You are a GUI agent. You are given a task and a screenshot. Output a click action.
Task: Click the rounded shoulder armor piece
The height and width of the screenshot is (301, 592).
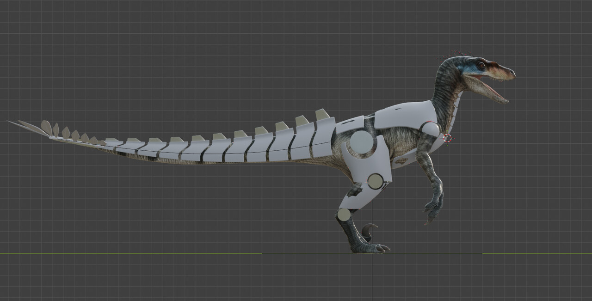click(x=431, y=128)
